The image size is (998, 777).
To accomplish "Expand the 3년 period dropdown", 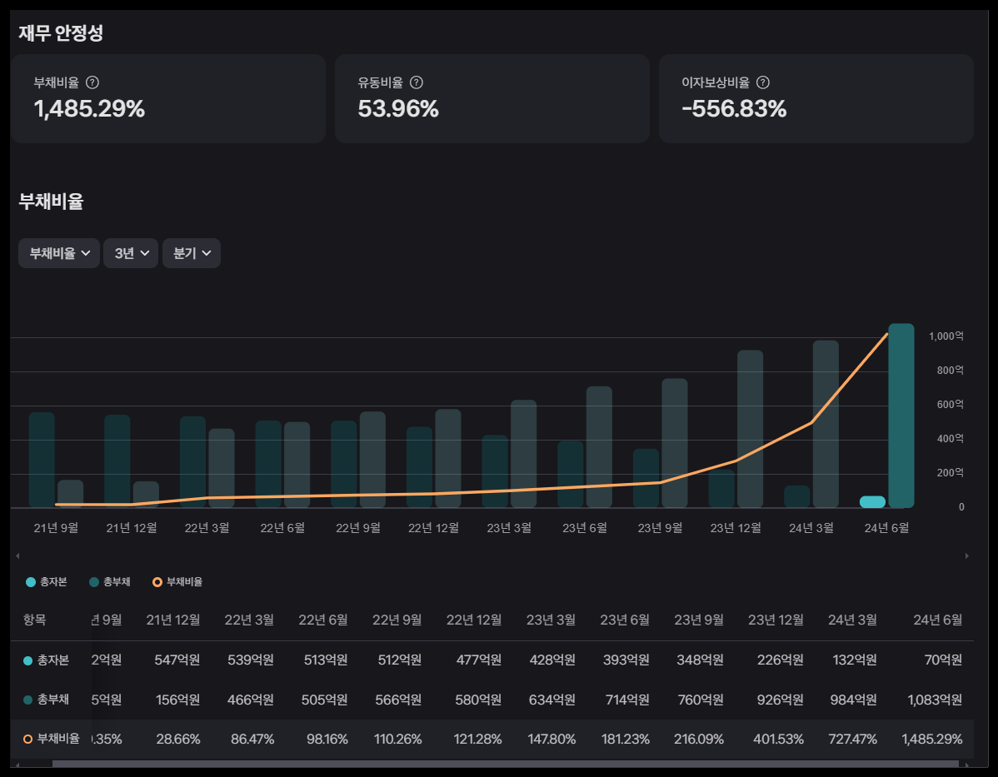I will [131, 253].
